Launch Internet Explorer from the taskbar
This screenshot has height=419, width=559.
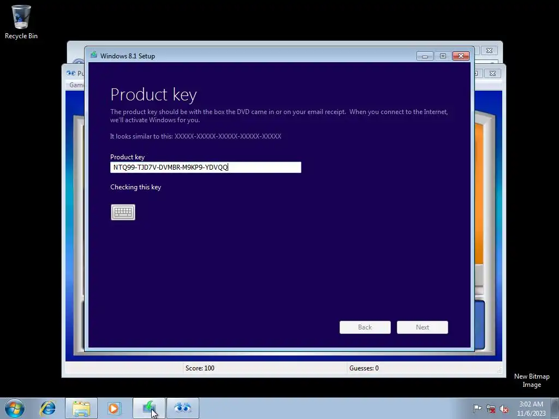[x=48, y=408]
